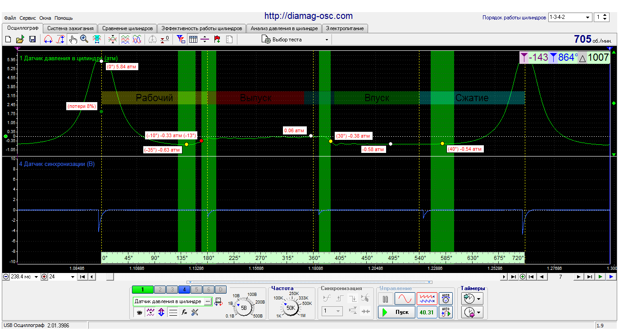Toggle channel visibility eye icon

[139, 312]
